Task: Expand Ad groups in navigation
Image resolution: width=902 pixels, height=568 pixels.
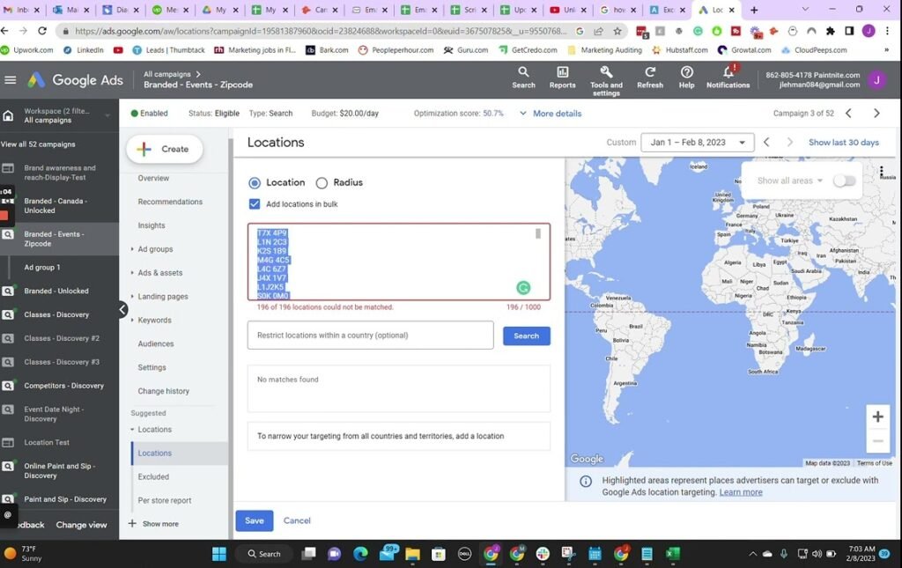Action: click(x=132, y=249)
